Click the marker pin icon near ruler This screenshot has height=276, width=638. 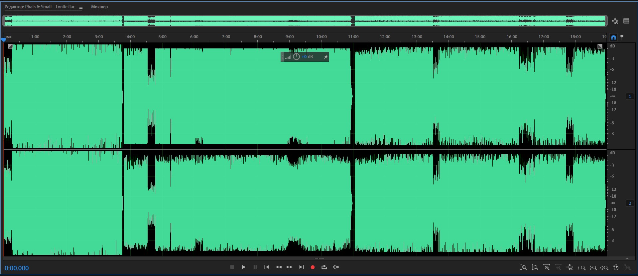click(622, 37)
